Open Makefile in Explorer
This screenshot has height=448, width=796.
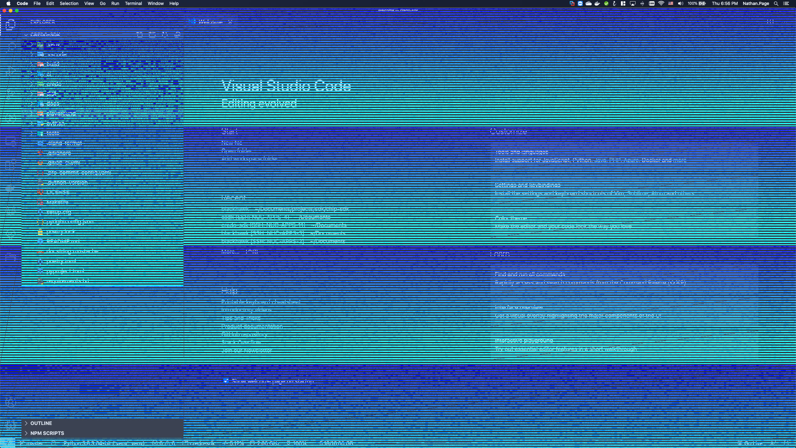(x=102, y=202)
